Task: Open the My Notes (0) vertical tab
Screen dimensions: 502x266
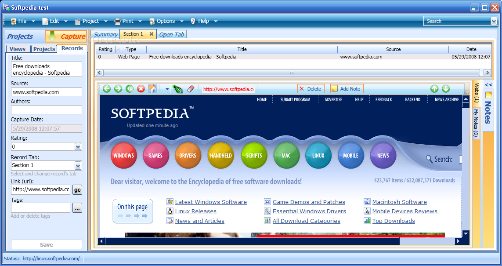Action: (x=476, y=123)
